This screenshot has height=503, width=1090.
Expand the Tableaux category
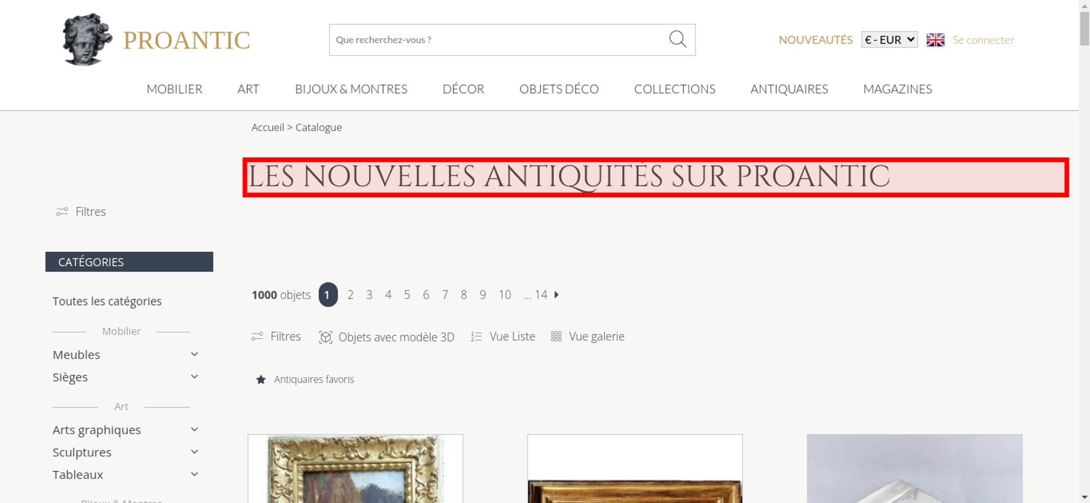point(194,474)
